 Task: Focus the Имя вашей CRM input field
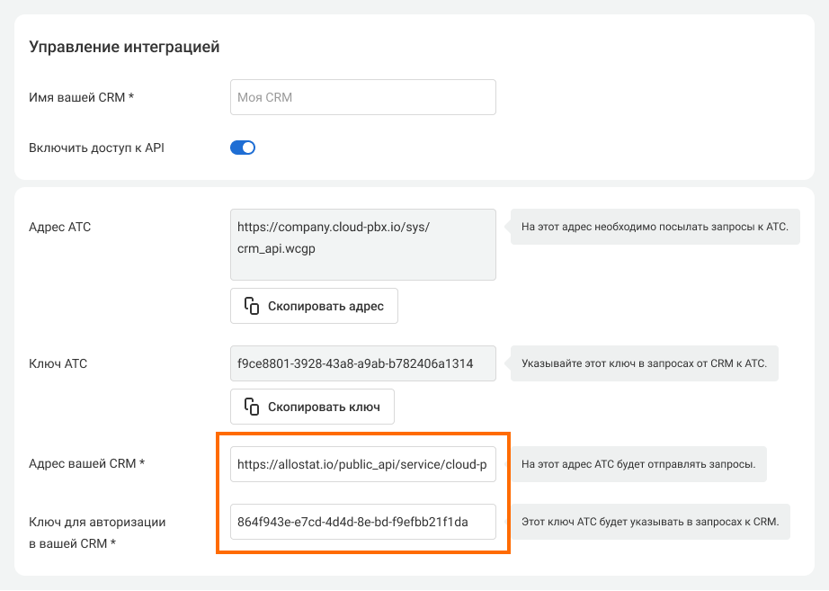coord(362,97)
